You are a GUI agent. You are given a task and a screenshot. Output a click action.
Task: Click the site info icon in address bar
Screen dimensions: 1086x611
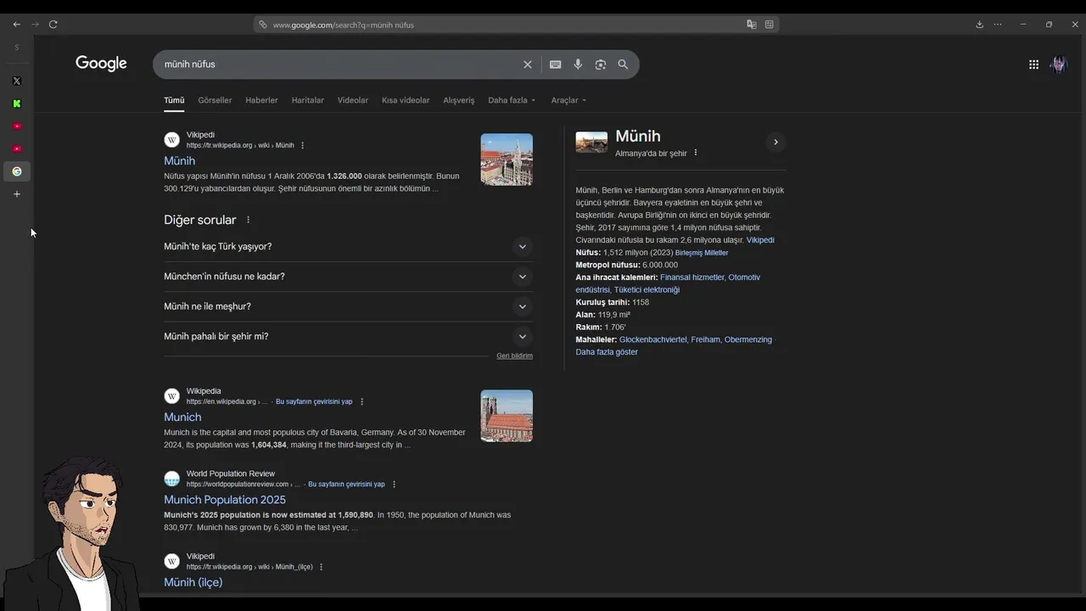point(263,25)
